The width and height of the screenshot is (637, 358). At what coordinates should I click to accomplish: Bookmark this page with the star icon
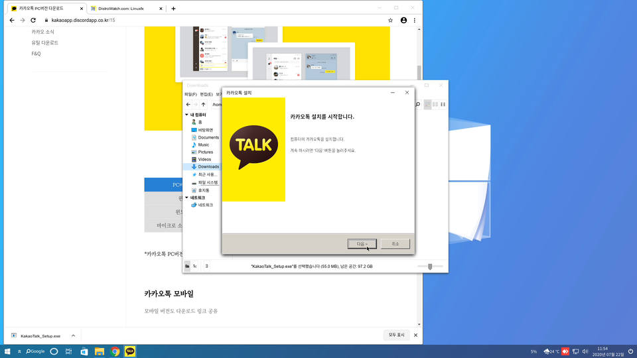click(390, 21)
